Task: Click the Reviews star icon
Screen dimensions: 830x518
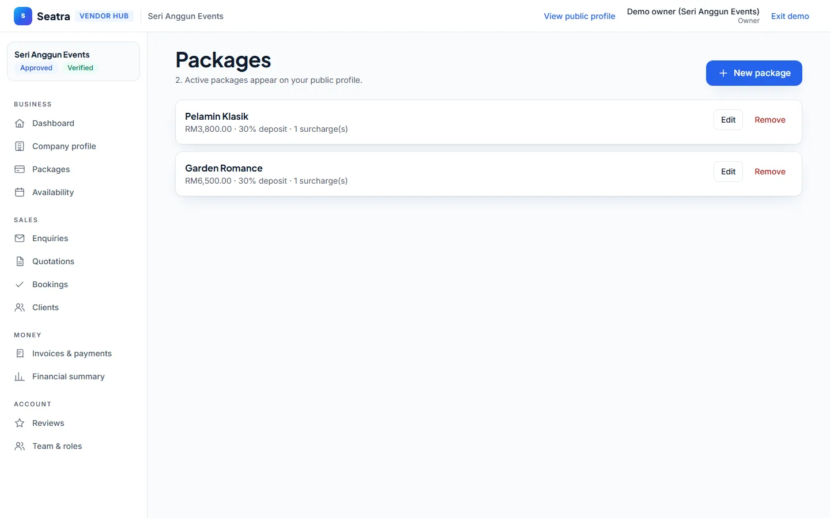Action: click(20, 423)
